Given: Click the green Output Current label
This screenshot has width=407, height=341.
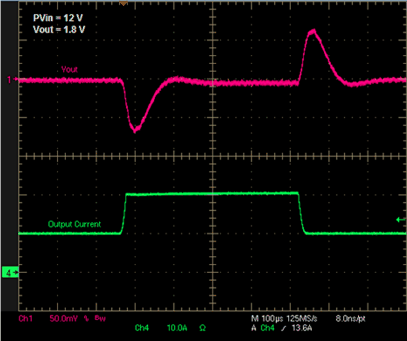Looking at the screenshot, I should pyautogui.click(x=74, y=224).
